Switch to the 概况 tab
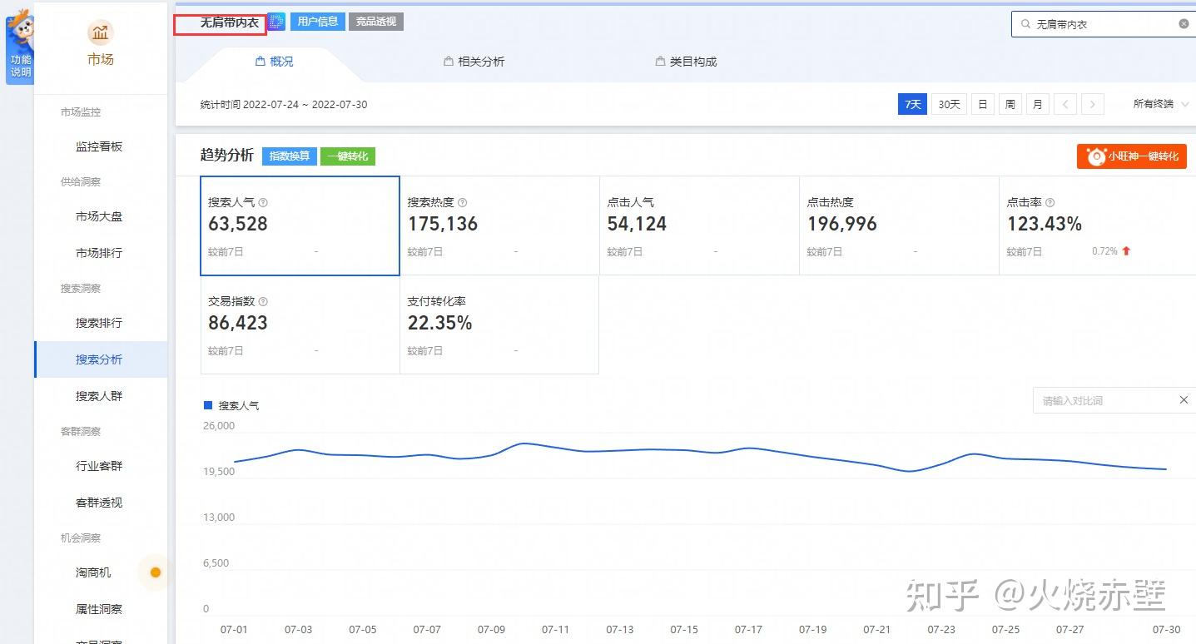This screenshot has height=644, width=1196. tap(274, 62)
